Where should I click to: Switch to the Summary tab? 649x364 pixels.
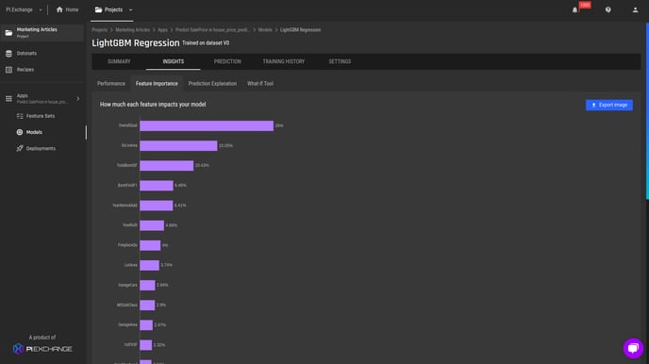tap(119, 61)
